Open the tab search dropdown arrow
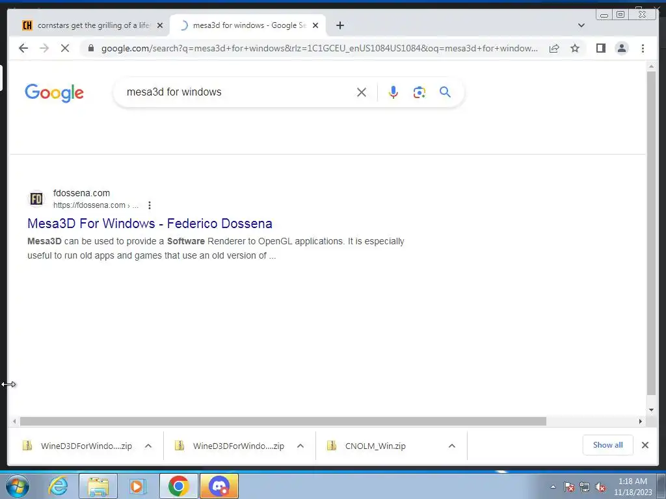666x499 pixels. [581, 25]
